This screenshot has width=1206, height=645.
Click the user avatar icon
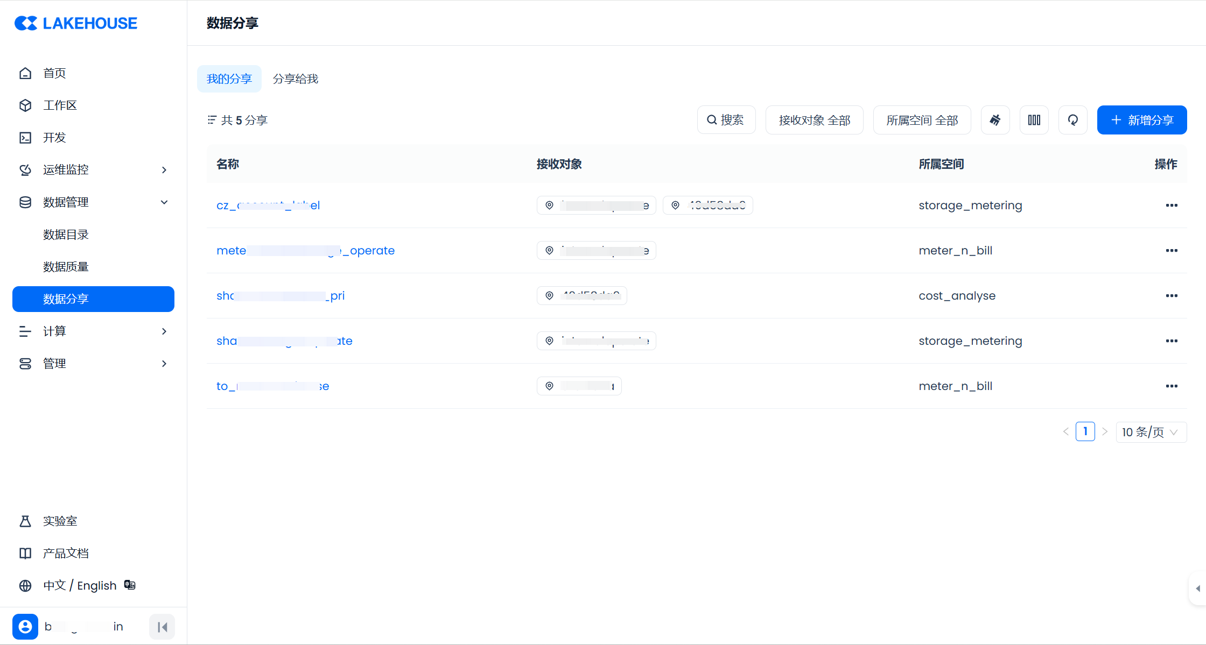[x=25, y=627]
